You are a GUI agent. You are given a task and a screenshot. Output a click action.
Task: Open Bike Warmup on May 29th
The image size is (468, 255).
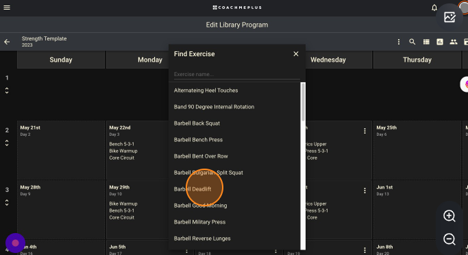[x=123, y=204]
